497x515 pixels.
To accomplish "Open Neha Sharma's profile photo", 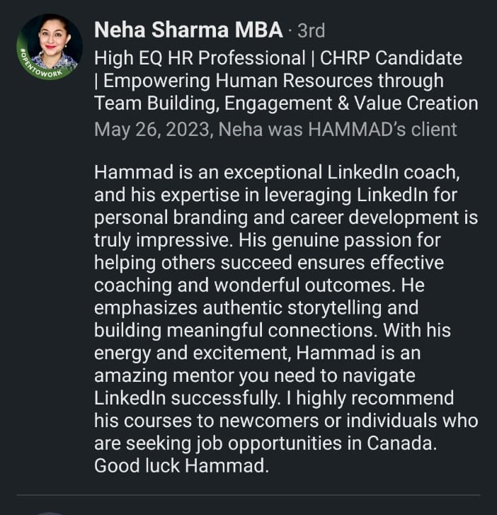I will click(x=50, y=46).
